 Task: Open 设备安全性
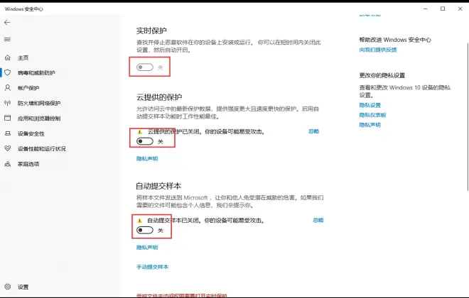click(31, 134)
